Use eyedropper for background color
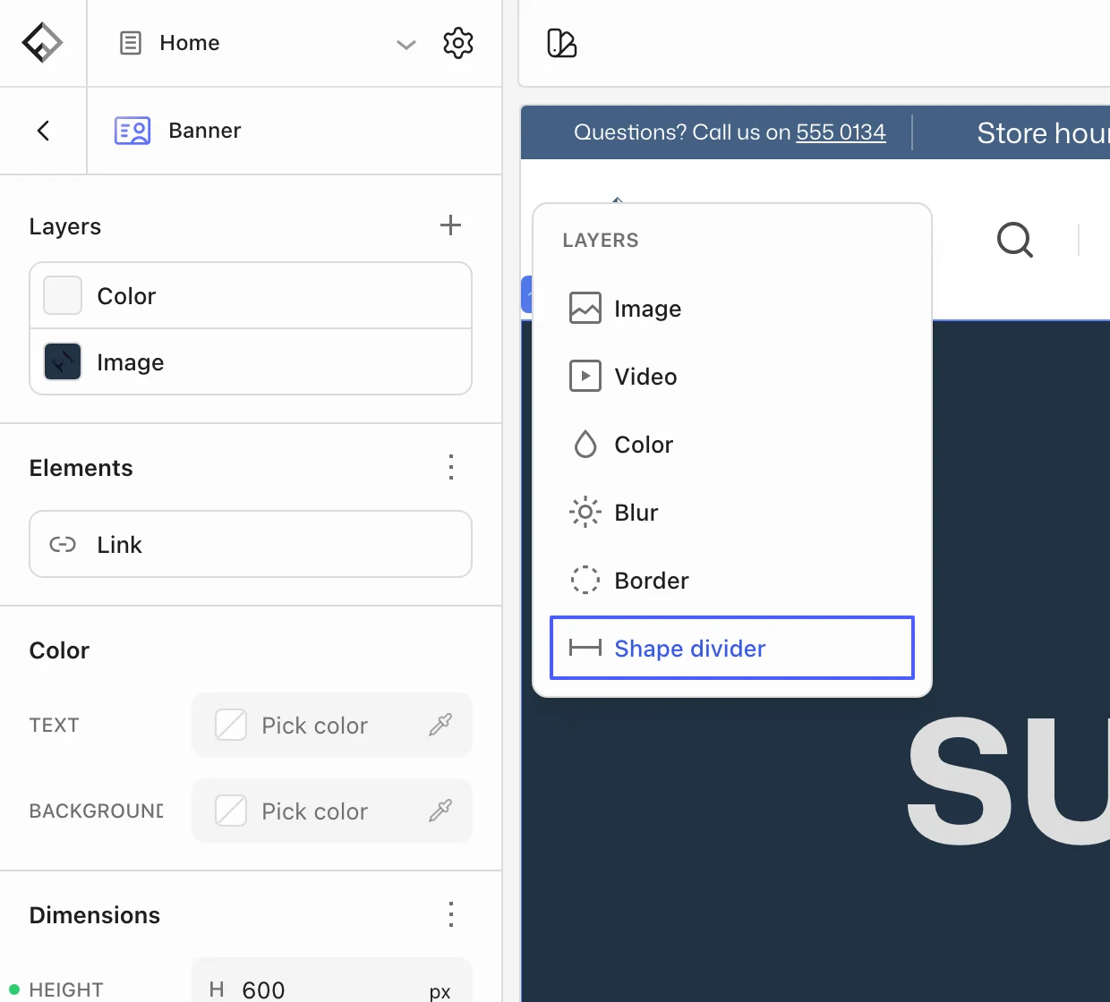Image resolution: width=1110 pixels, height=1002 pixels. (x=440, y=811)
